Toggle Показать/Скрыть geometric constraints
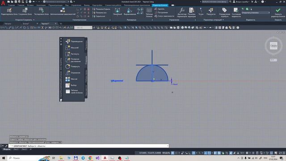This screenshot has width=286, height=161. (x=101, y=9)
